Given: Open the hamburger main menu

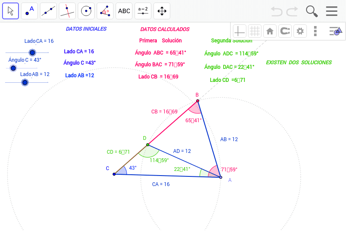Looking at the screenshot, I should click(x=332, y=11).
